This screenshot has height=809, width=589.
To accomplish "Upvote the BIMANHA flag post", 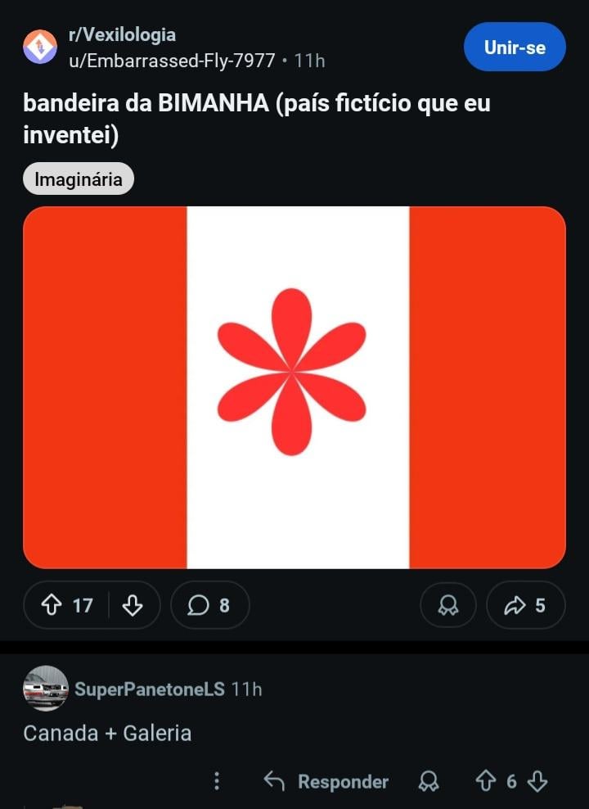I will (x=52, y=605).
